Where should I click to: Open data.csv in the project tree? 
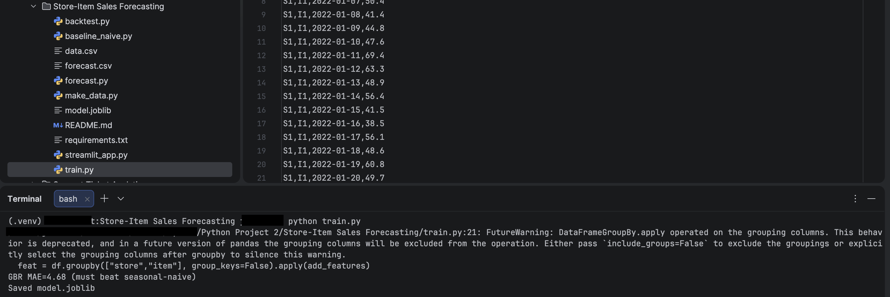[x=81, y=51]
